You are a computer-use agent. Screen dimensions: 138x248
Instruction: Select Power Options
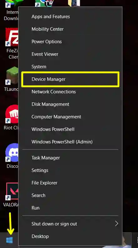click(70, 42)
